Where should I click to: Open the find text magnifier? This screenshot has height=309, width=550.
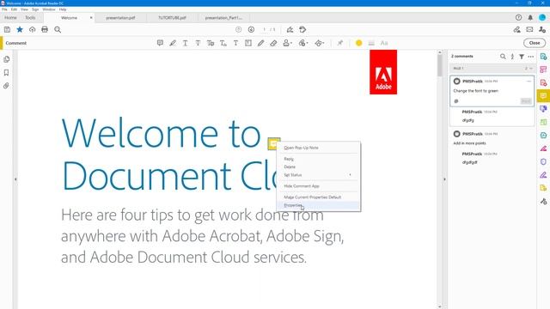pos(58,29)
